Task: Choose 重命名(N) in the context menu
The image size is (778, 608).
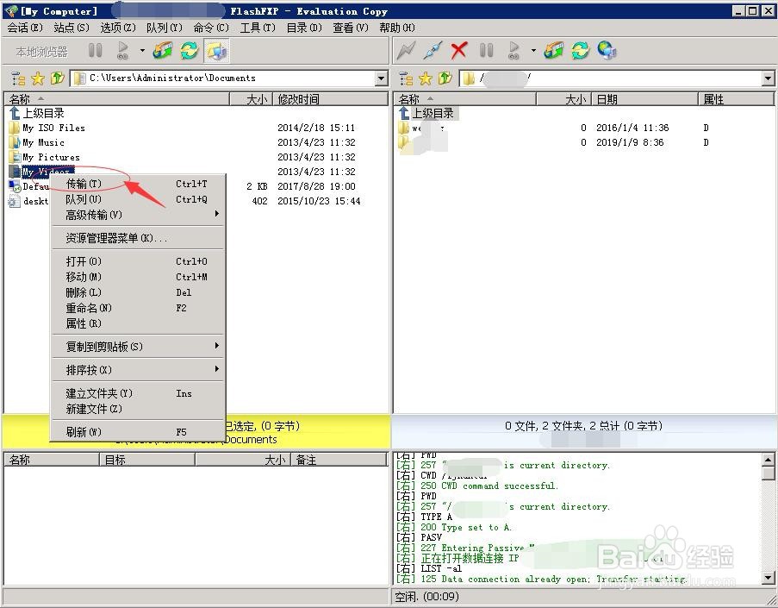Action: [x=138, y=308]
